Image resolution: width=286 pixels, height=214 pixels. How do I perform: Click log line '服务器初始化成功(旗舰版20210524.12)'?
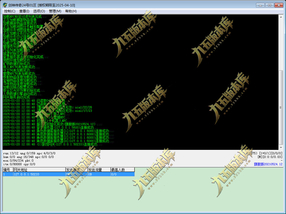(52, 124)
